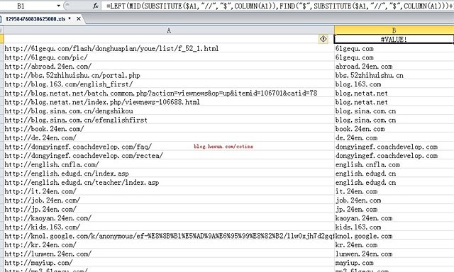
Task: Select cell http://61gequ.com/pic/
Action: click(169, 57)
